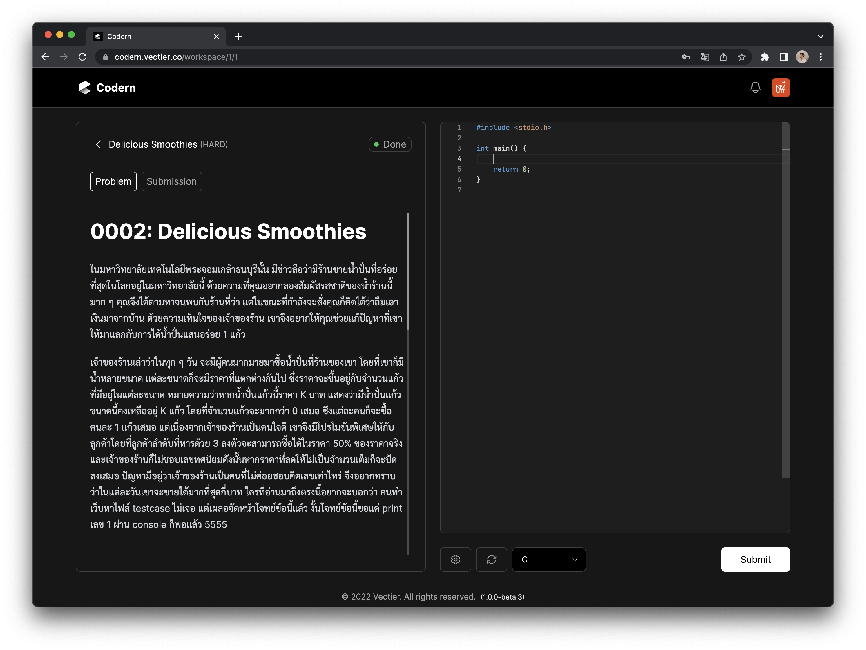Click the password key icon in address bar
The width and height of the screenshot is (866, 650).
(686, 57)
